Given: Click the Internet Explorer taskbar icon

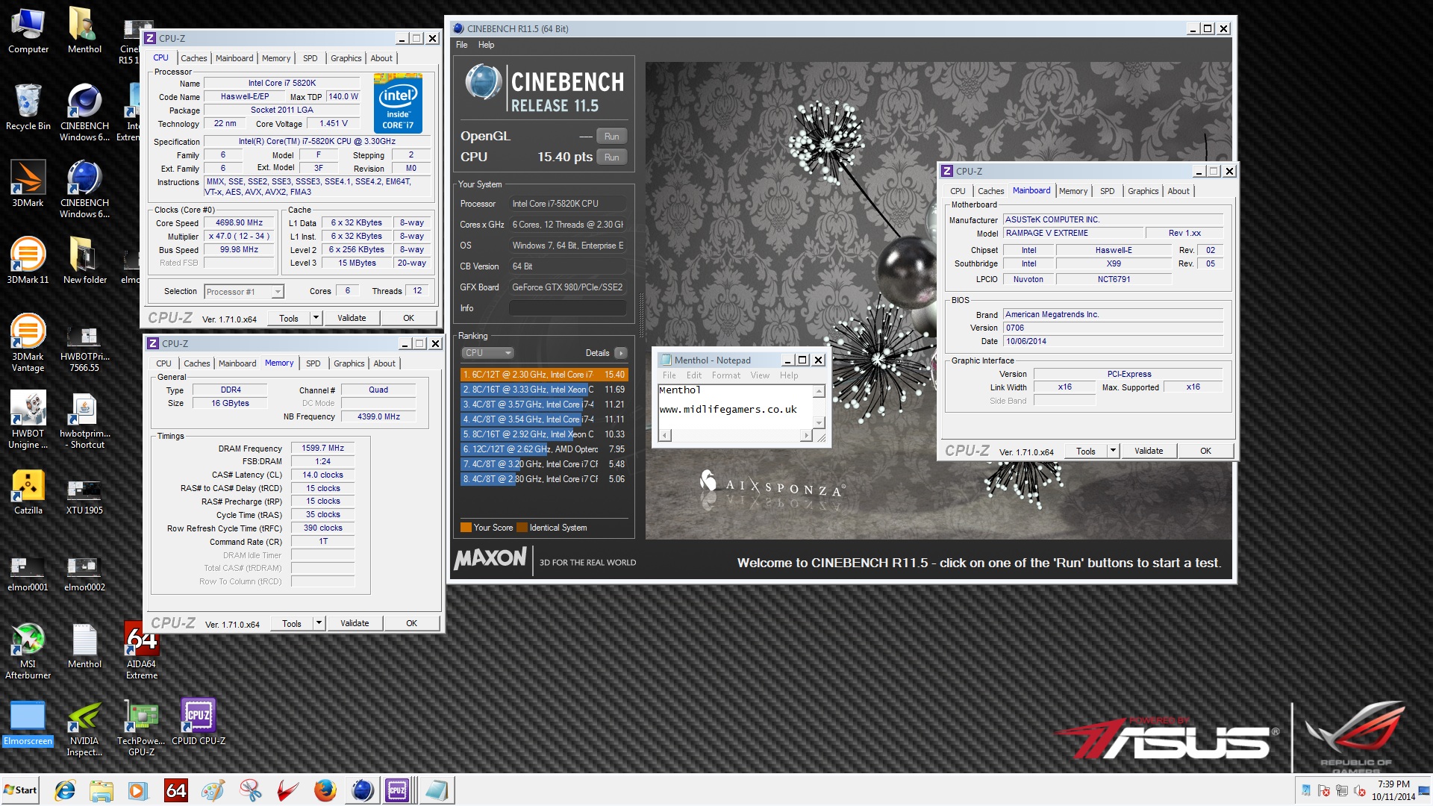Looking at the screenshot, I should pos(65,790).
